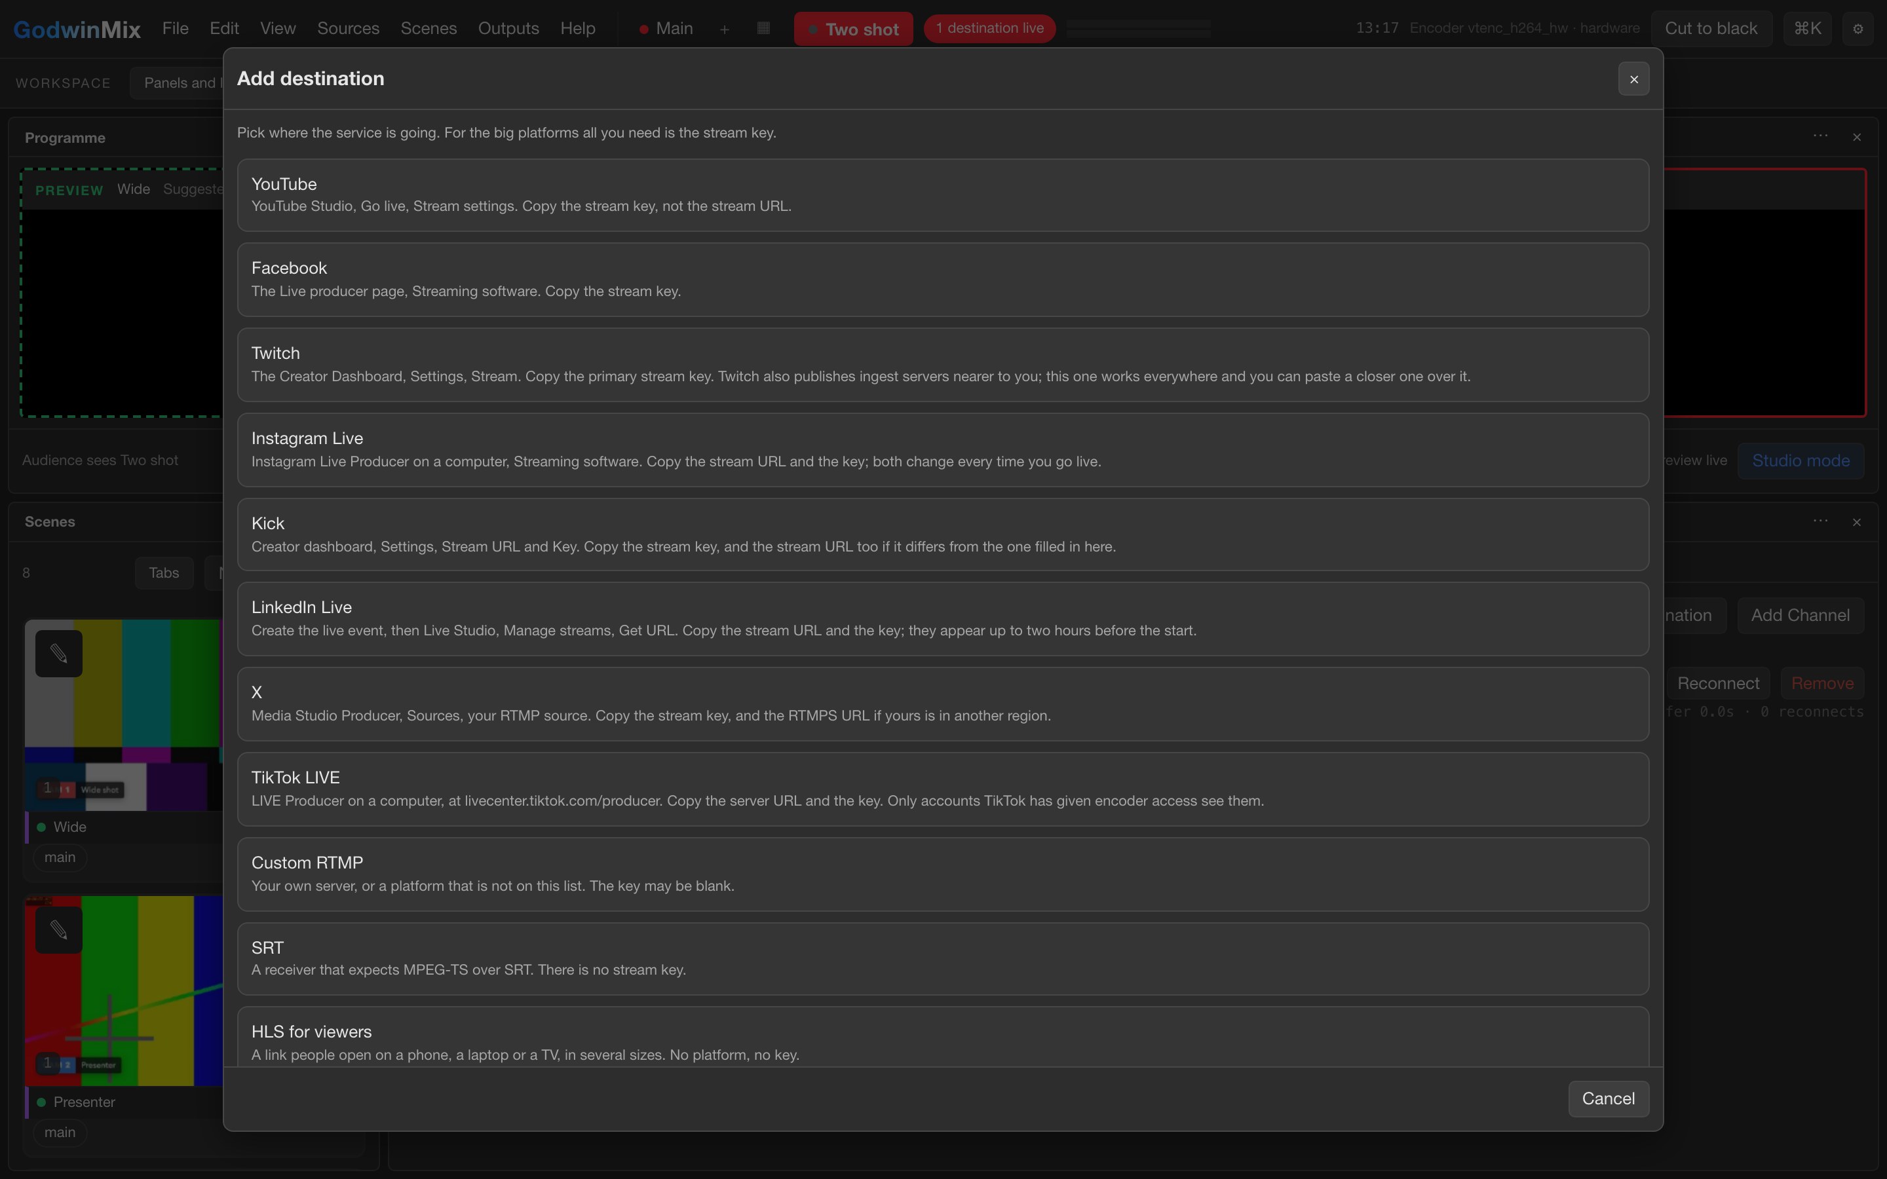Viewport: 1887px width, 1179px height.
Task: Choose Facebook as the destination
Action: 943,279
